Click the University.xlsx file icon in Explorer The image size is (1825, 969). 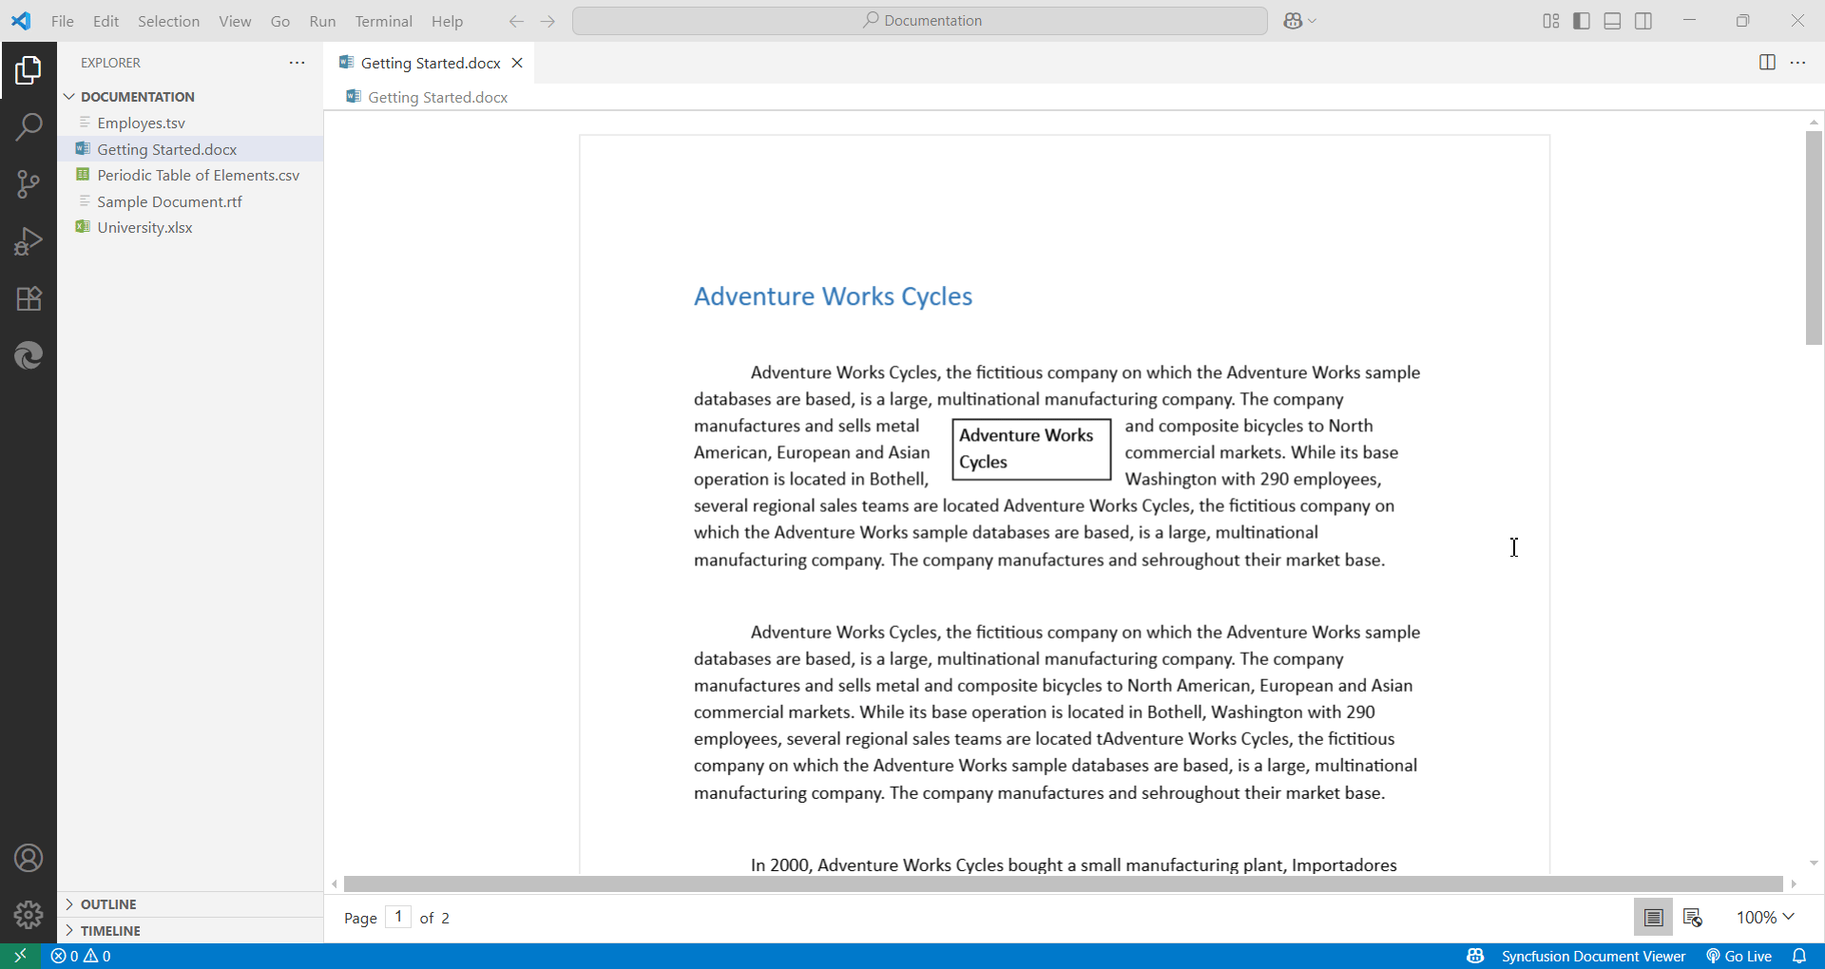point(83,227)
